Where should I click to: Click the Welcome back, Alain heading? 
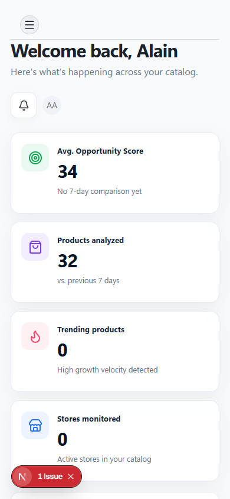(x=94, y=51)
